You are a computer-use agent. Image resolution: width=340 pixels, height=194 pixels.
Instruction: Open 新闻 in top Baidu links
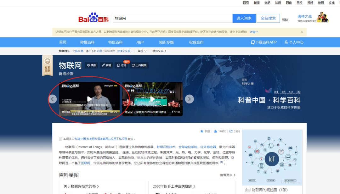(x=257, y=3)
